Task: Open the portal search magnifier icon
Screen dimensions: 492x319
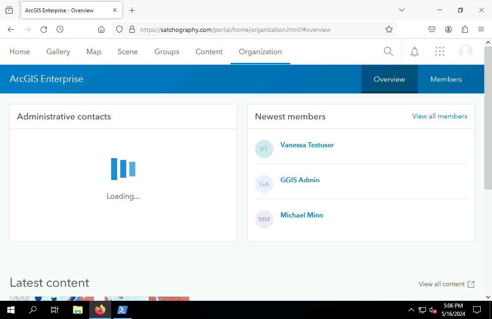Action: [x=388, y=51]
